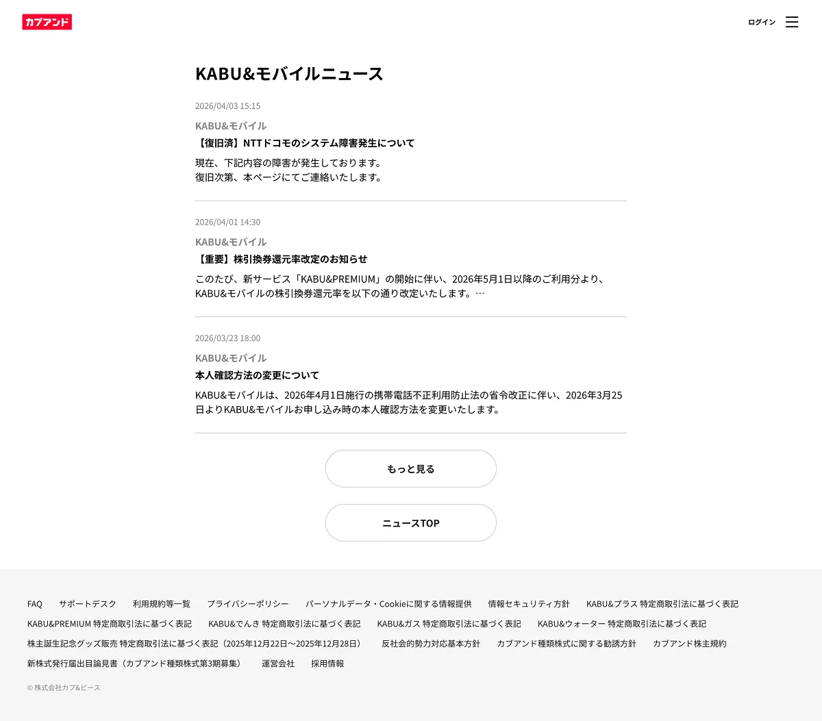Open FAQ footer link

35,604
